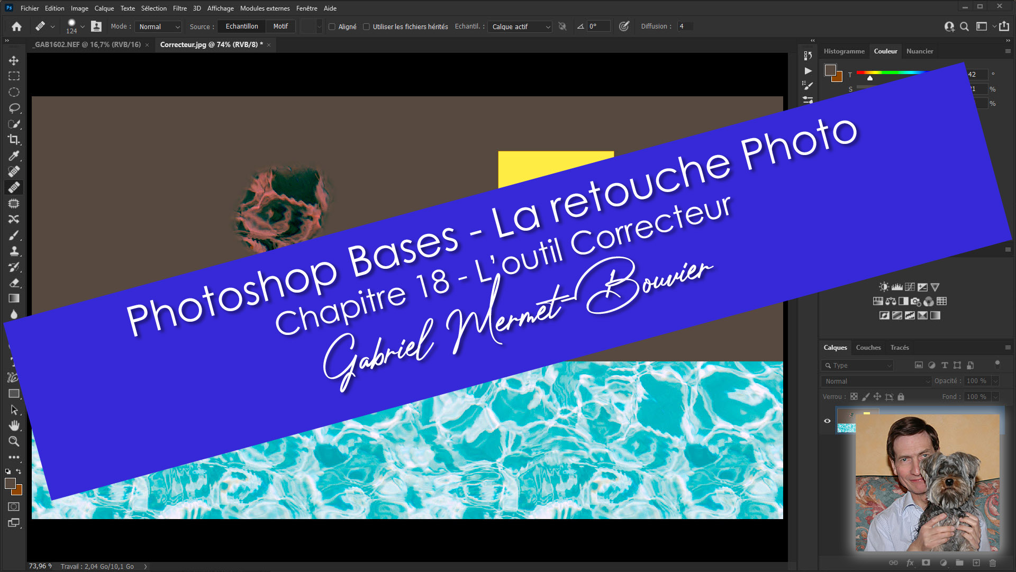Switch to the Couches tab
Image resolution: width=1016 pixels, height=572 pixels.
(868, 348)
